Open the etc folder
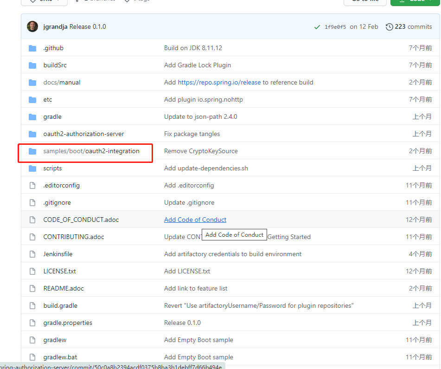The height and width of the screenshot is (369, 441). click(x=47, y=100)
